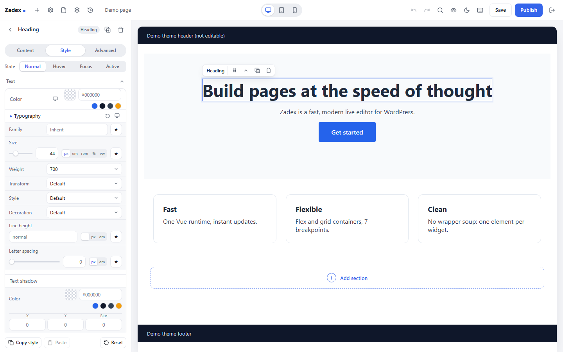Open the Weight dropdown showing 700
563x352 pixels.
[84, 169]
